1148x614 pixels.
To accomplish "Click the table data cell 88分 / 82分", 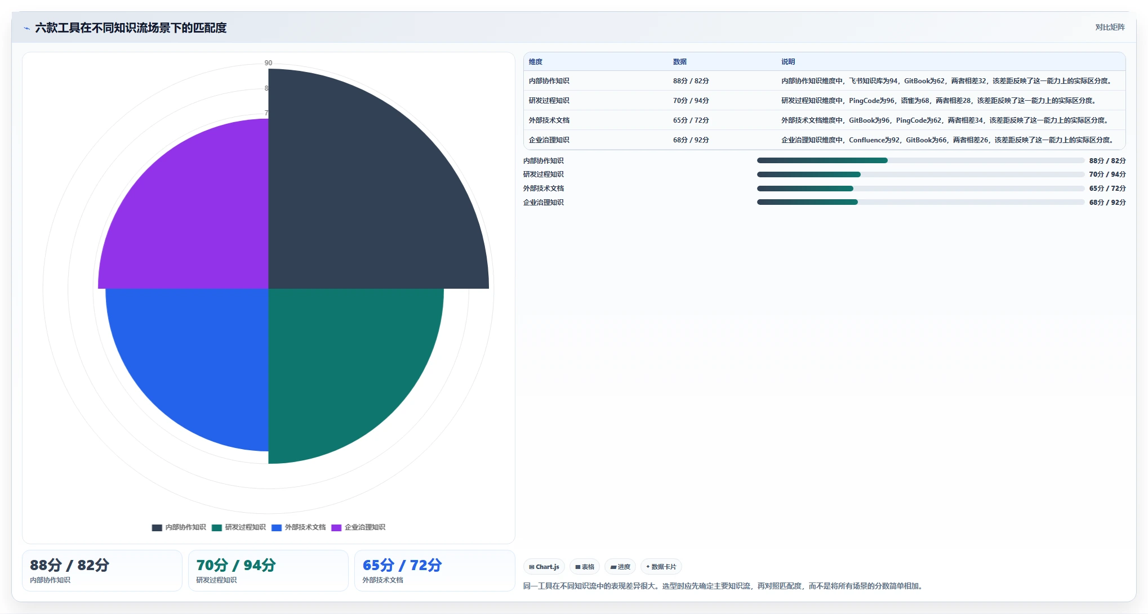I will [x=691, y=81].
